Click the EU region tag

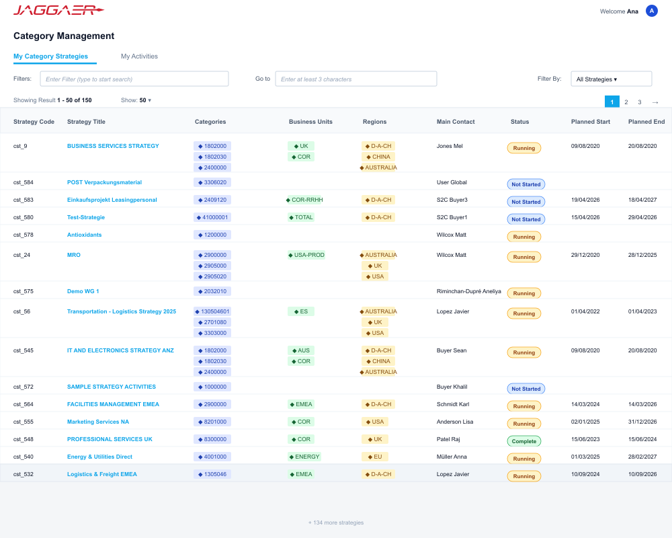pos(375,457)
